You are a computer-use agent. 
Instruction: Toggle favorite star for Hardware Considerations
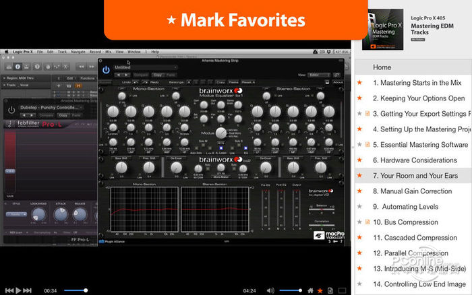pos(359,160)
